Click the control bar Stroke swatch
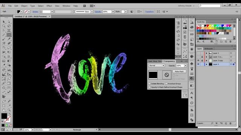 [x=26, y=12]
